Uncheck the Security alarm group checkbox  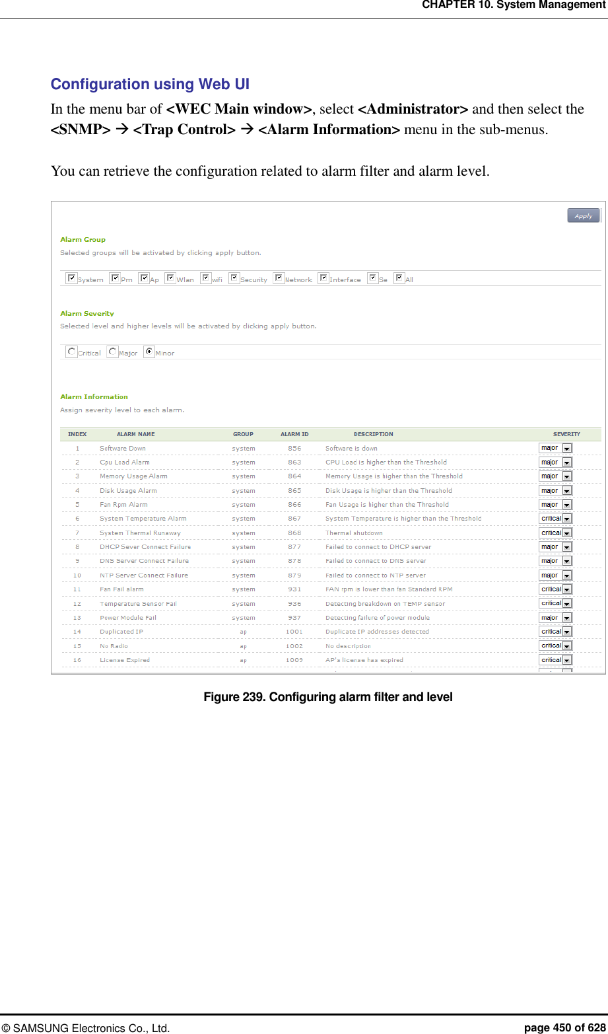pos(234,277)
